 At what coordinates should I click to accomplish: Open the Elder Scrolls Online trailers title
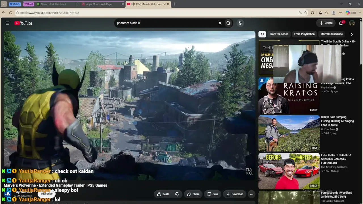tap(338, 43)
